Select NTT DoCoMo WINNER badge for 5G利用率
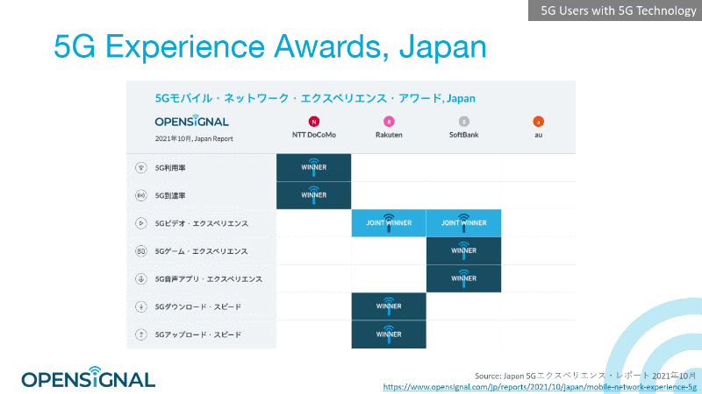This screenshot has height=394, width=702. point(314,167)
